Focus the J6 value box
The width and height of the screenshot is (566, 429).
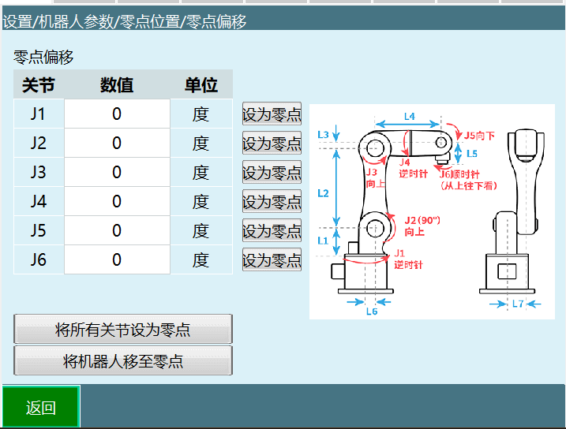click(x=117, y=259)
